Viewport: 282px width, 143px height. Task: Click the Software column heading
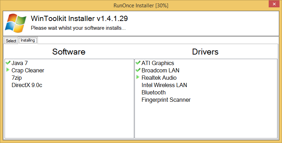pos(69,52)
